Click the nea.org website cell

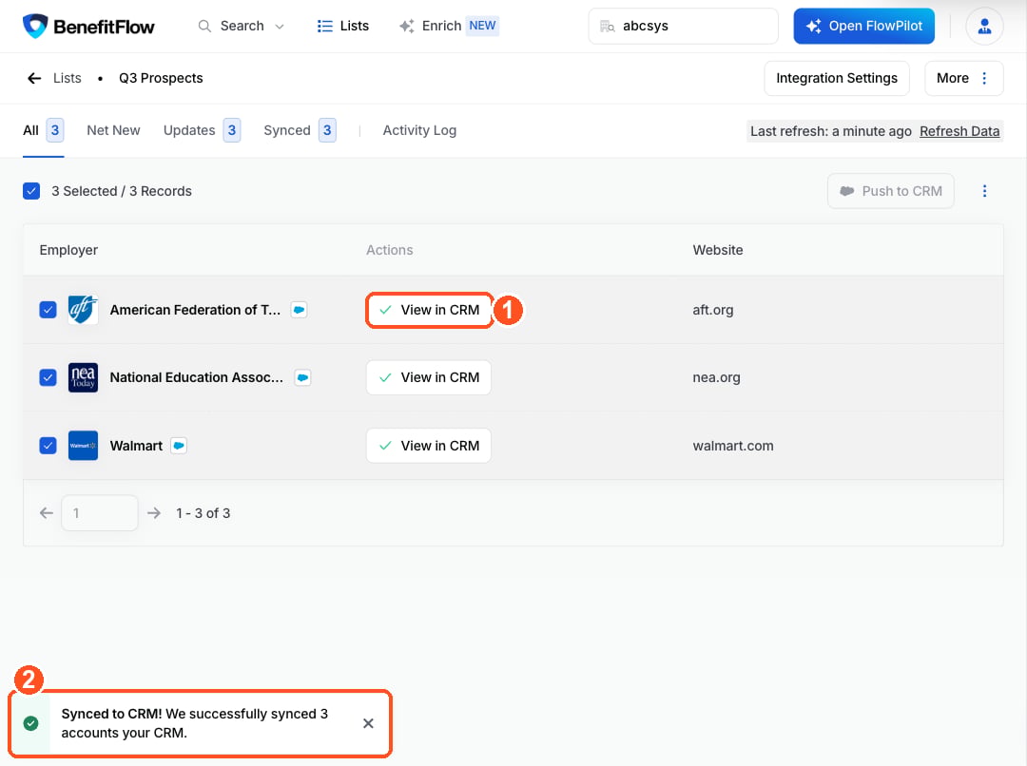tap(717, 377)
